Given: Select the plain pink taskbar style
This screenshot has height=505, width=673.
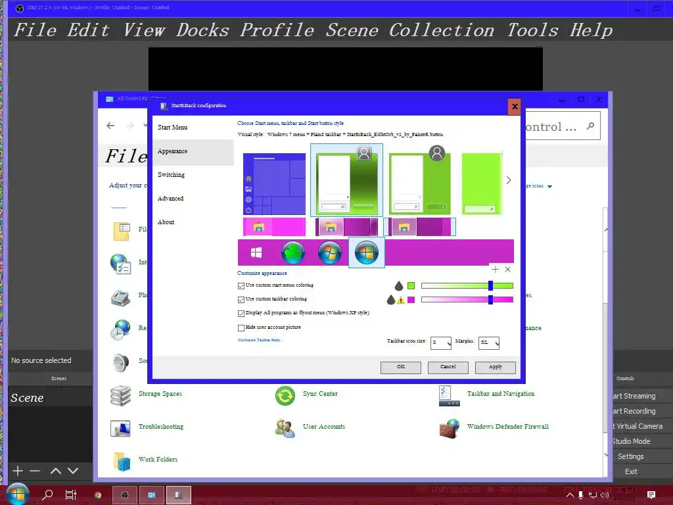Looking at the screenshot, I should pyautogui.click(x=274, y=227).
